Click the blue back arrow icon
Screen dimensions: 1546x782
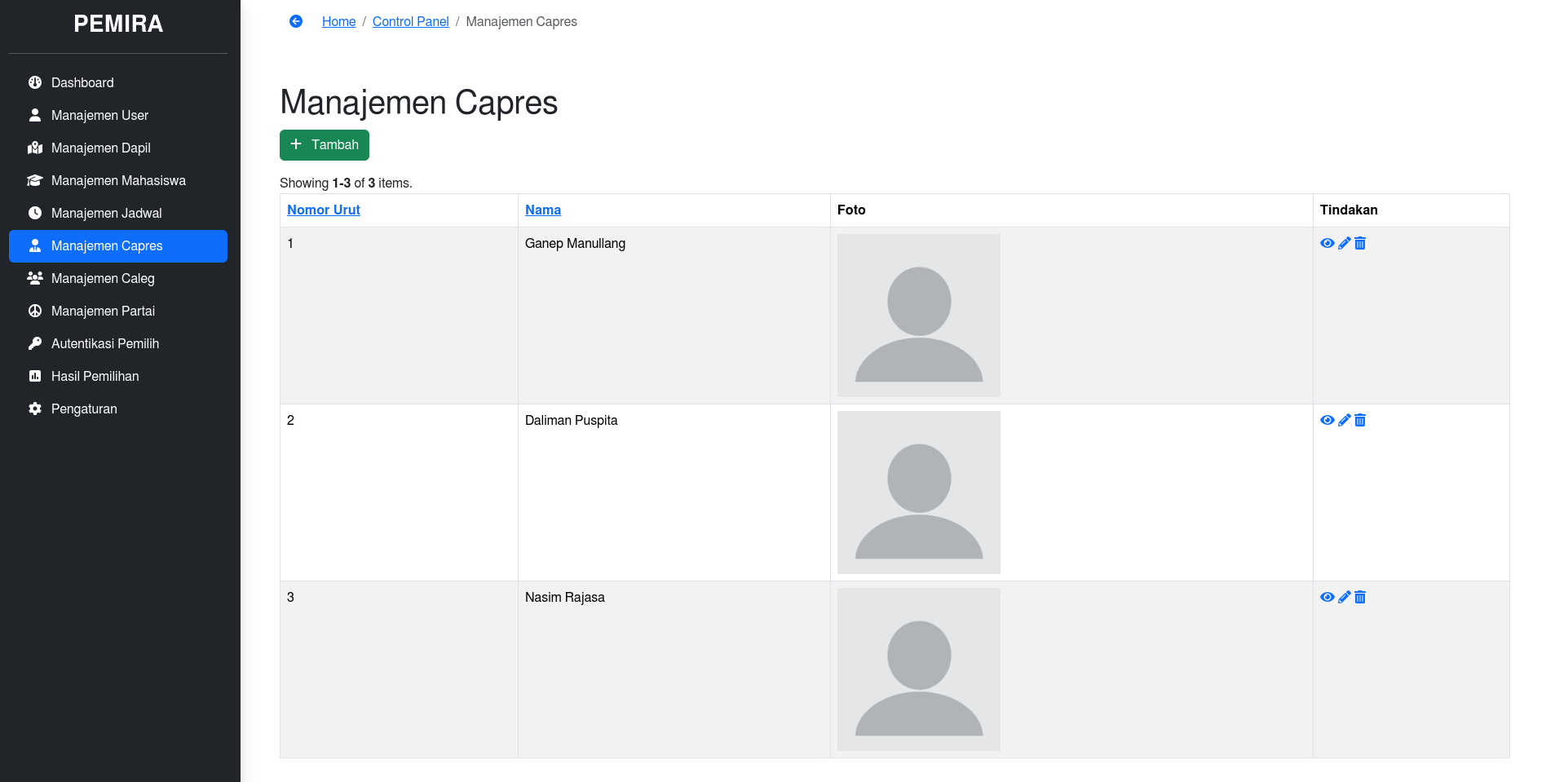click(x=296, y=21)
